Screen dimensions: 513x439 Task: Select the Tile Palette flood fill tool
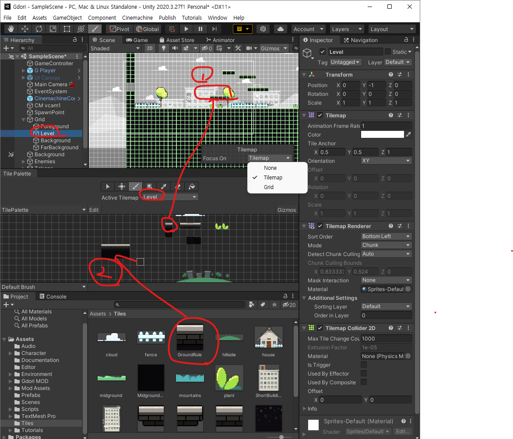(192, 186)
